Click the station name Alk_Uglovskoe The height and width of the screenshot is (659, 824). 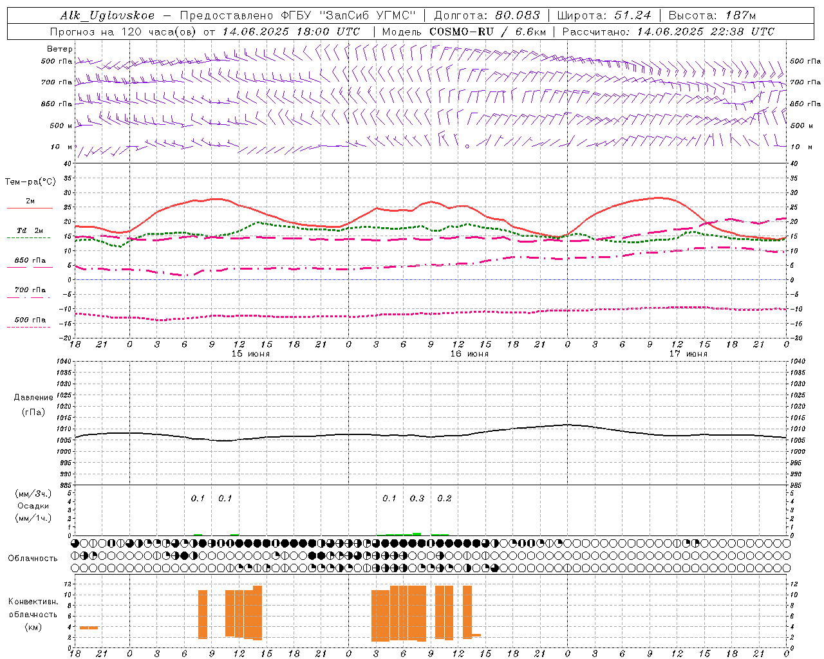(x=108, y=15)
